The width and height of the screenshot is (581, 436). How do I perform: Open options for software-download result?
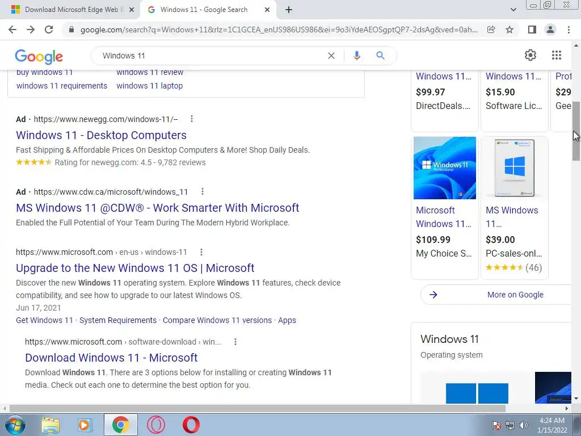coord(235,342)
